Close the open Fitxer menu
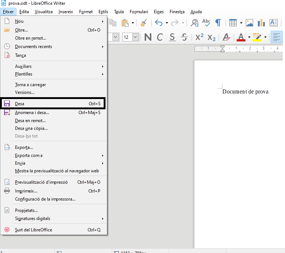This screenshot has height=253, width=285. click(8, 12)
